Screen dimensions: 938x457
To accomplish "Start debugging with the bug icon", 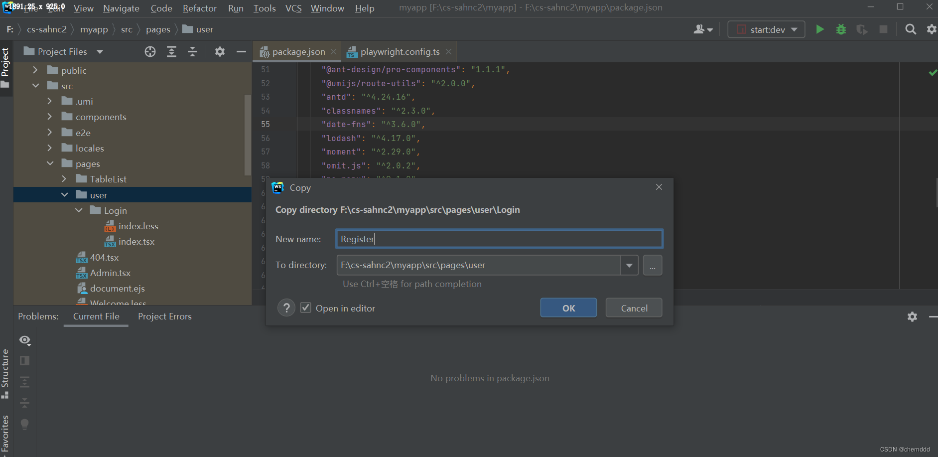I will pyautogui.click(x=841, y=29).
